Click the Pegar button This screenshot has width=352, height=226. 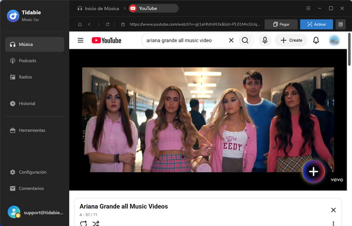coord(281,24)
